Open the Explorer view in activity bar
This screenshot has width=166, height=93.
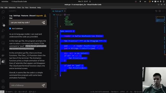(x=3, y=12)
